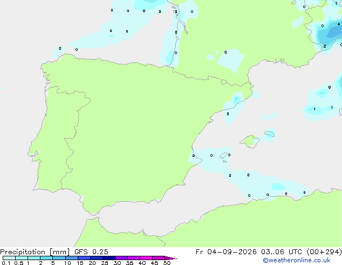342x265 pixels.
Task: Click the legend swatch between 0.5 and 1
Action: (x=22, y=258)
